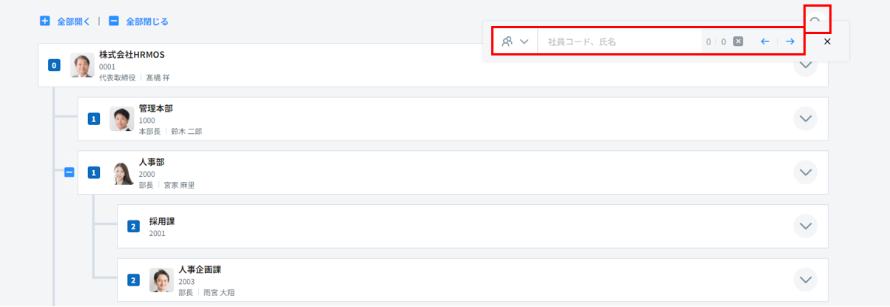Open the people search-type dropdown
This screenshot has width=890, height=307.
click(x=515, y=42)
